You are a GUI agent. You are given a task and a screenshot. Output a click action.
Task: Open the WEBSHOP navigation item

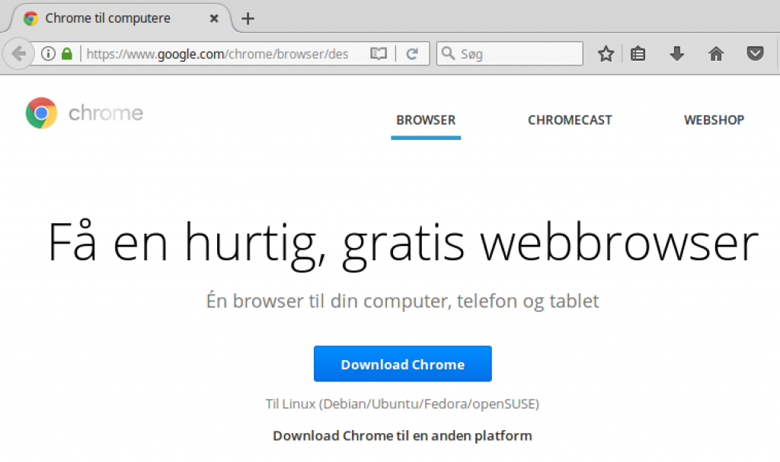714,119
